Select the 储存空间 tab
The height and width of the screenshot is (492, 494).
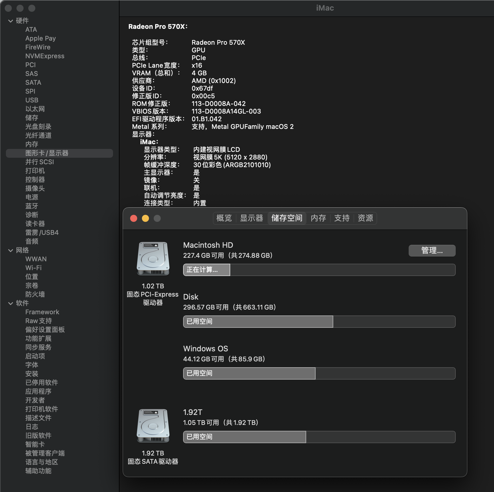(x=287, y=218)
